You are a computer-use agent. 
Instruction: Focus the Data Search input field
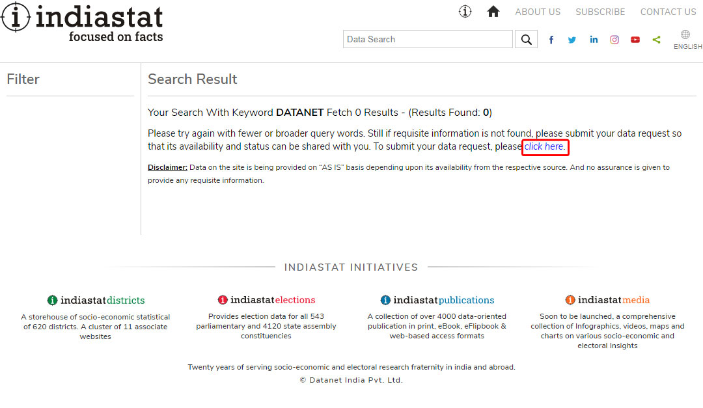click(x=428, y=40)
